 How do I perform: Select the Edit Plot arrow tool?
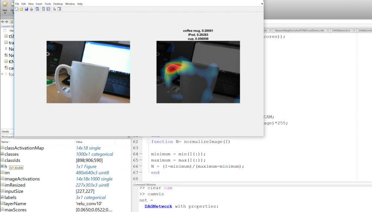point(54,9)
